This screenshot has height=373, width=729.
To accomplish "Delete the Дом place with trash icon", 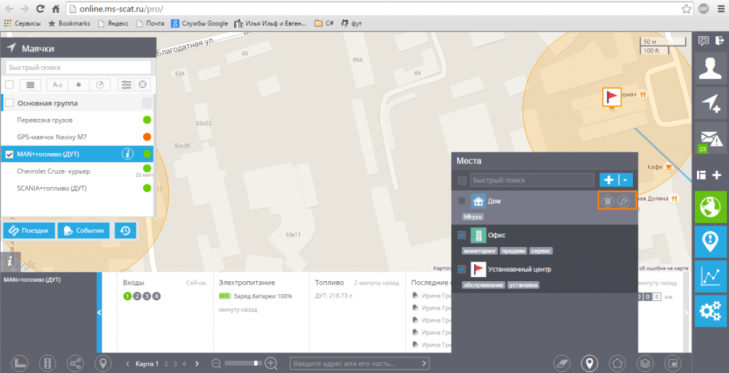I will click(607, 201).
